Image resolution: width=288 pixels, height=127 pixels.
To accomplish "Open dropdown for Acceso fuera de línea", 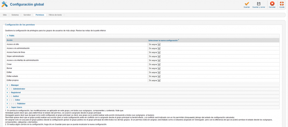I will pyautogui.click(x=155, y=52).
